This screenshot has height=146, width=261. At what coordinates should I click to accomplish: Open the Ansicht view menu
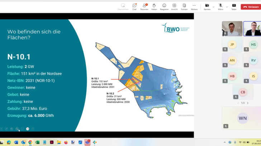coord(174,6)
